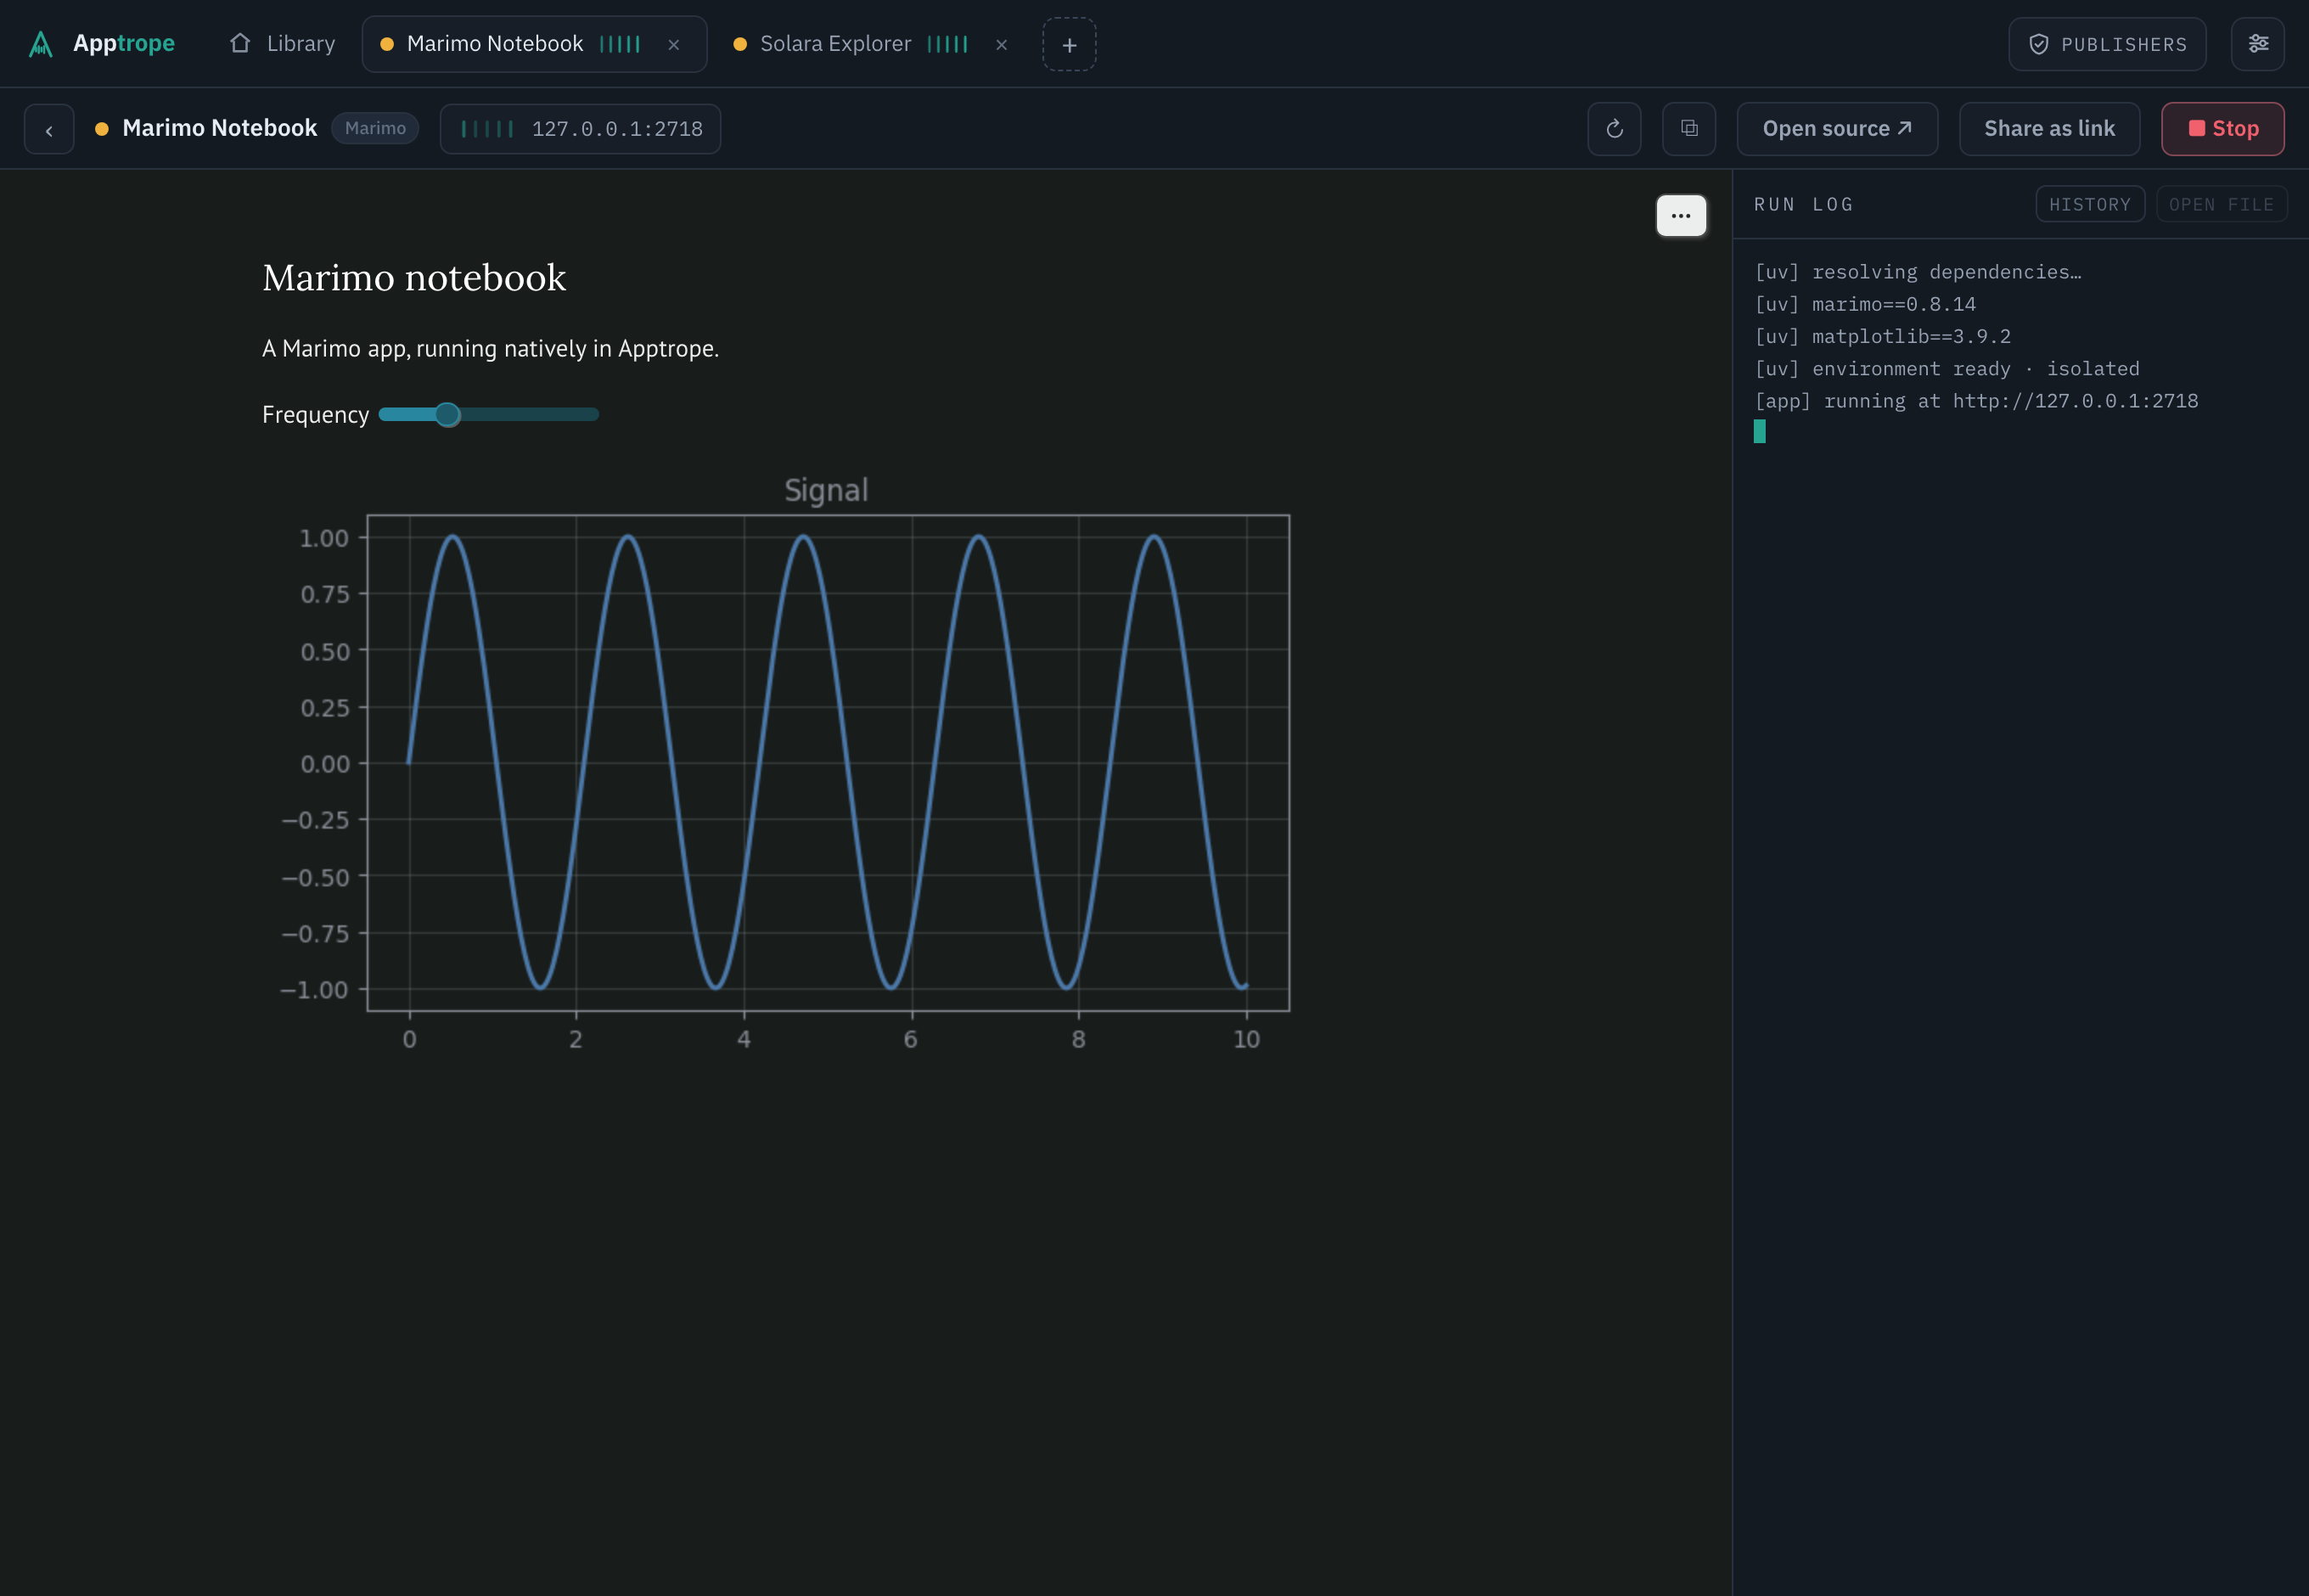The width and height of the screenshot is (2309, 1596).
Task: Close the Marimo Notebook tab
Action: pyautogui.click(x=674, y=45)
